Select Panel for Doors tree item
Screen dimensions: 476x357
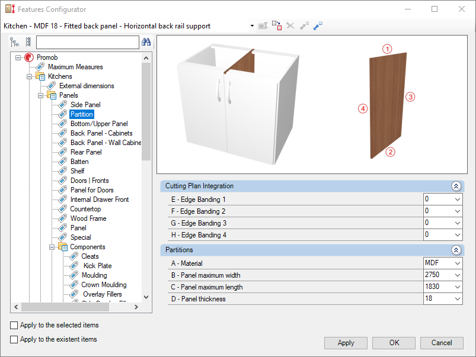click(92, 190)
